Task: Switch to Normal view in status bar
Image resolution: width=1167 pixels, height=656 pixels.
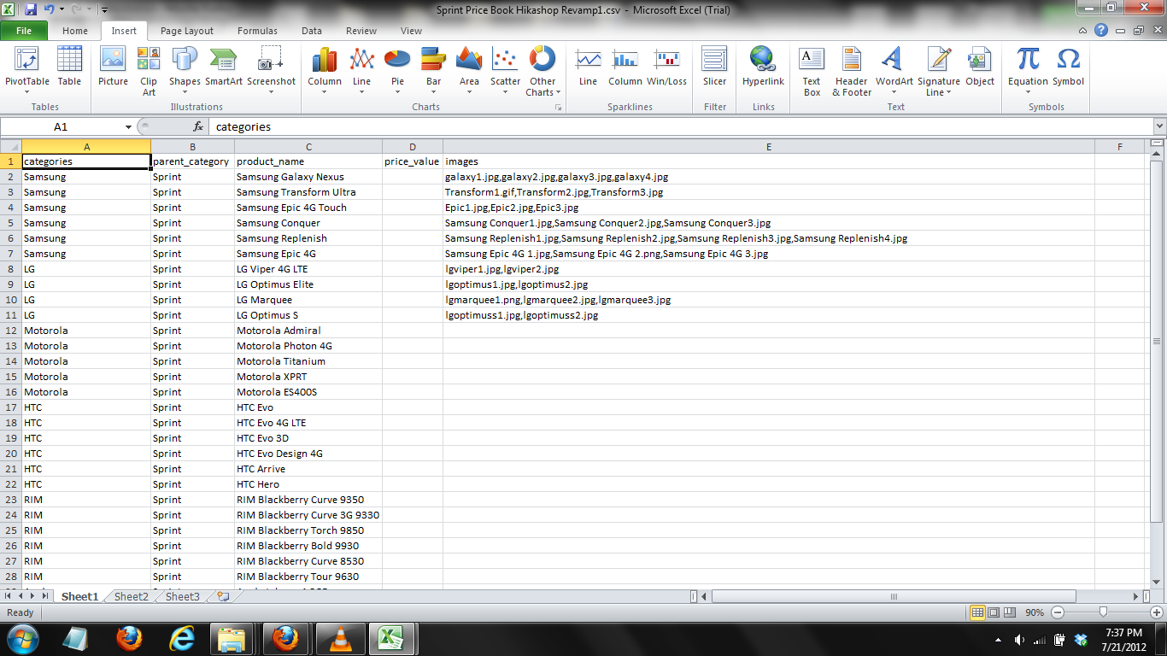Action: point(977,612)
